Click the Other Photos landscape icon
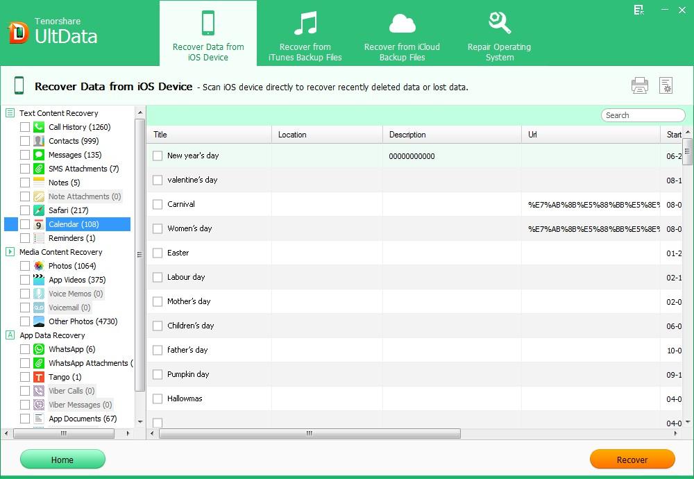Viewport: 694px width, 479px height. click(39, 321)
